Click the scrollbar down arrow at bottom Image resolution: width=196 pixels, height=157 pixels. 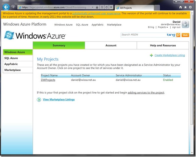[x=192, y=153]
